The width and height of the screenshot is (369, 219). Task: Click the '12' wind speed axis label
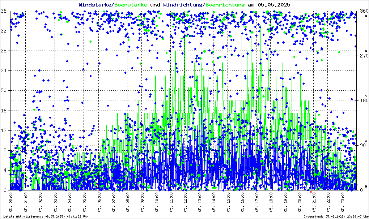(4, 130)
